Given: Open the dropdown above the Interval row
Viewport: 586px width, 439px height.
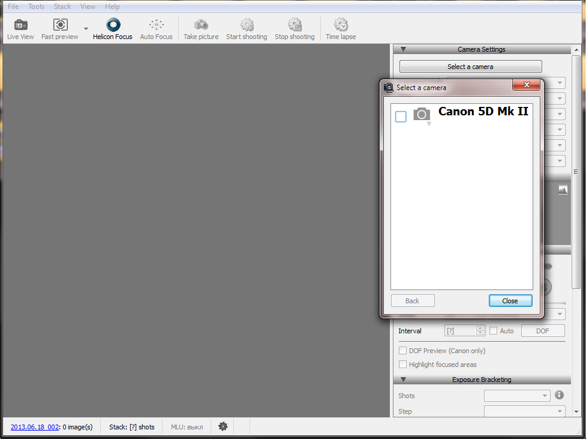Looking at the screenshot, I should click(x=560, y=314).
